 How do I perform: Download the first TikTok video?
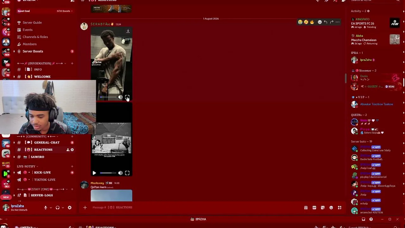128,31
